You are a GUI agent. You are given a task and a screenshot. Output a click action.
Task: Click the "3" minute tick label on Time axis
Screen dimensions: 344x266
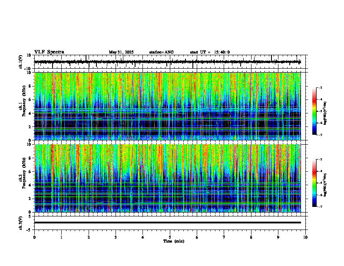pos(116,237)
